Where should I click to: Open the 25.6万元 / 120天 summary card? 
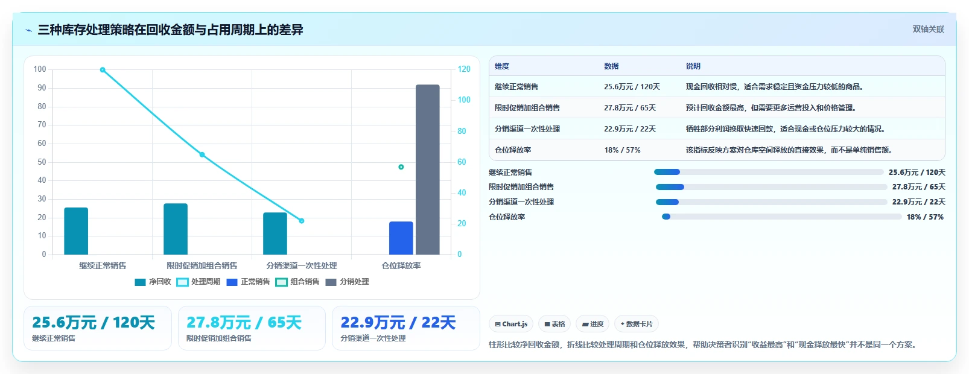click(98, 328)
